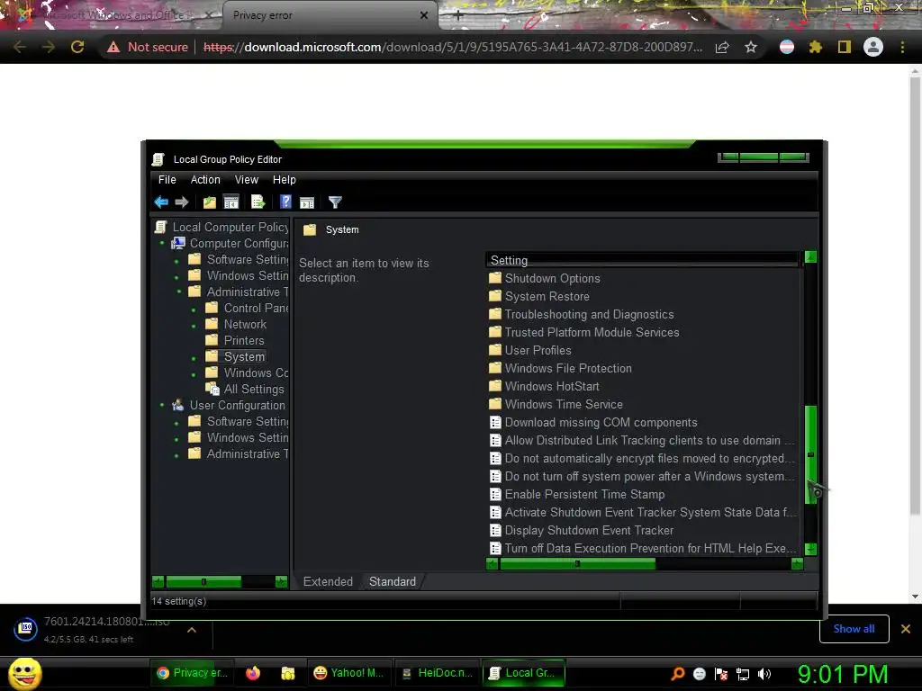Close the downloads bar
The height and width of the screenshot is (691, 922).
point(906,629)
